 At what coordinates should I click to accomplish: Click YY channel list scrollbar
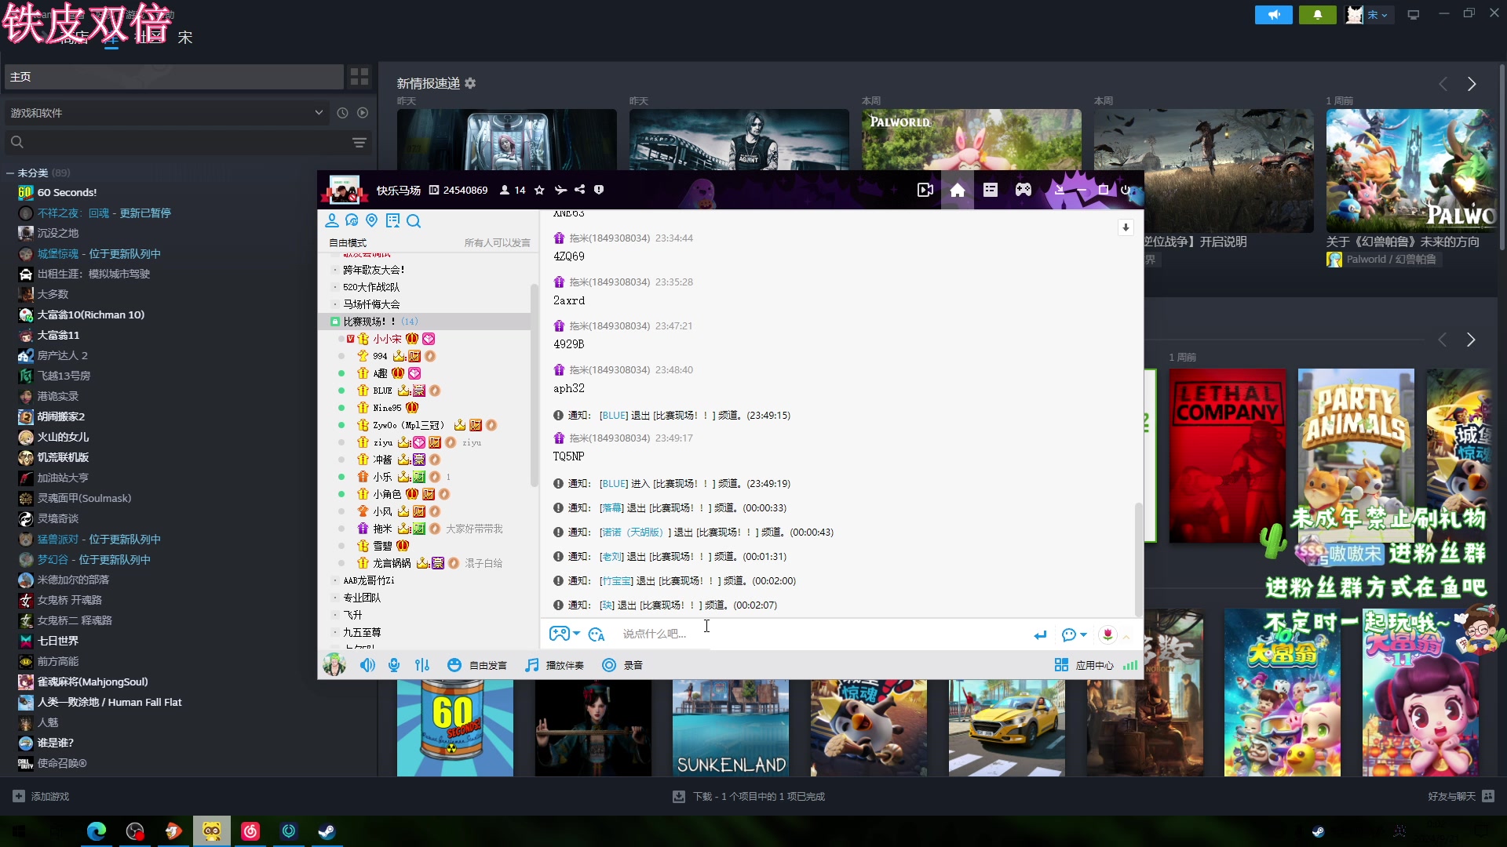pyautogui.click(x=535, y=384)
